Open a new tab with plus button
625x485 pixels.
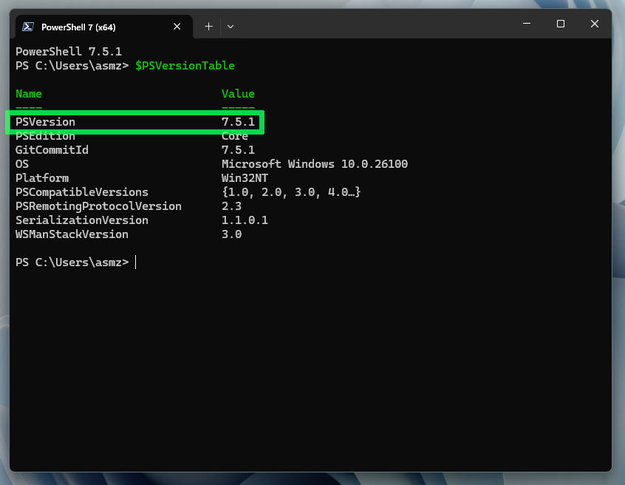[208, 26]
